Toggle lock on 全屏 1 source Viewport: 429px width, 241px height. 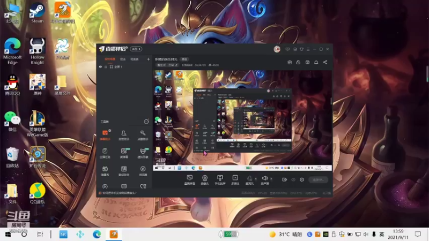pyautogui.click(x=106, y=66)
